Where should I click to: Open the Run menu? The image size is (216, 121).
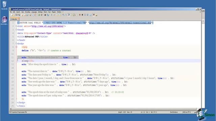coord(50,12)
